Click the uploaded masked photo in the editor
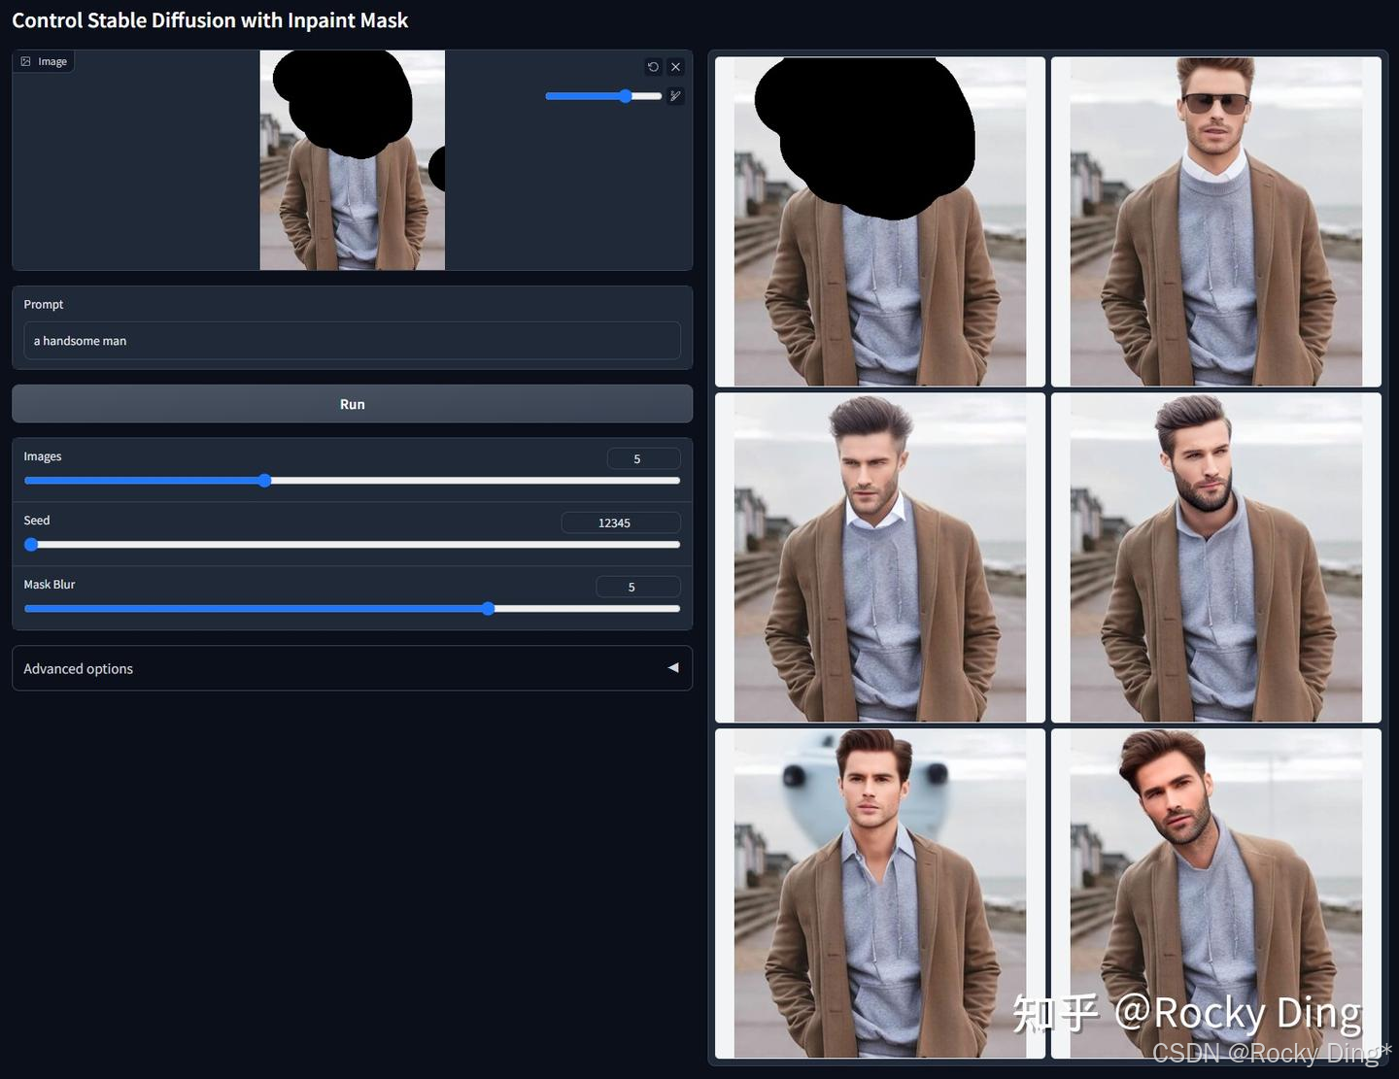This screenshot has height=1079, width=1399. tap(352, 160)
